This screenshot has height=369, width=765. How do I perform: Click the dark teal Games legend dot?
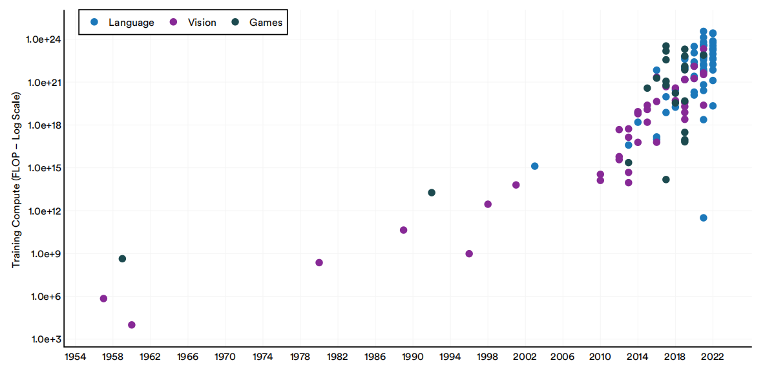tap(236, 23)
